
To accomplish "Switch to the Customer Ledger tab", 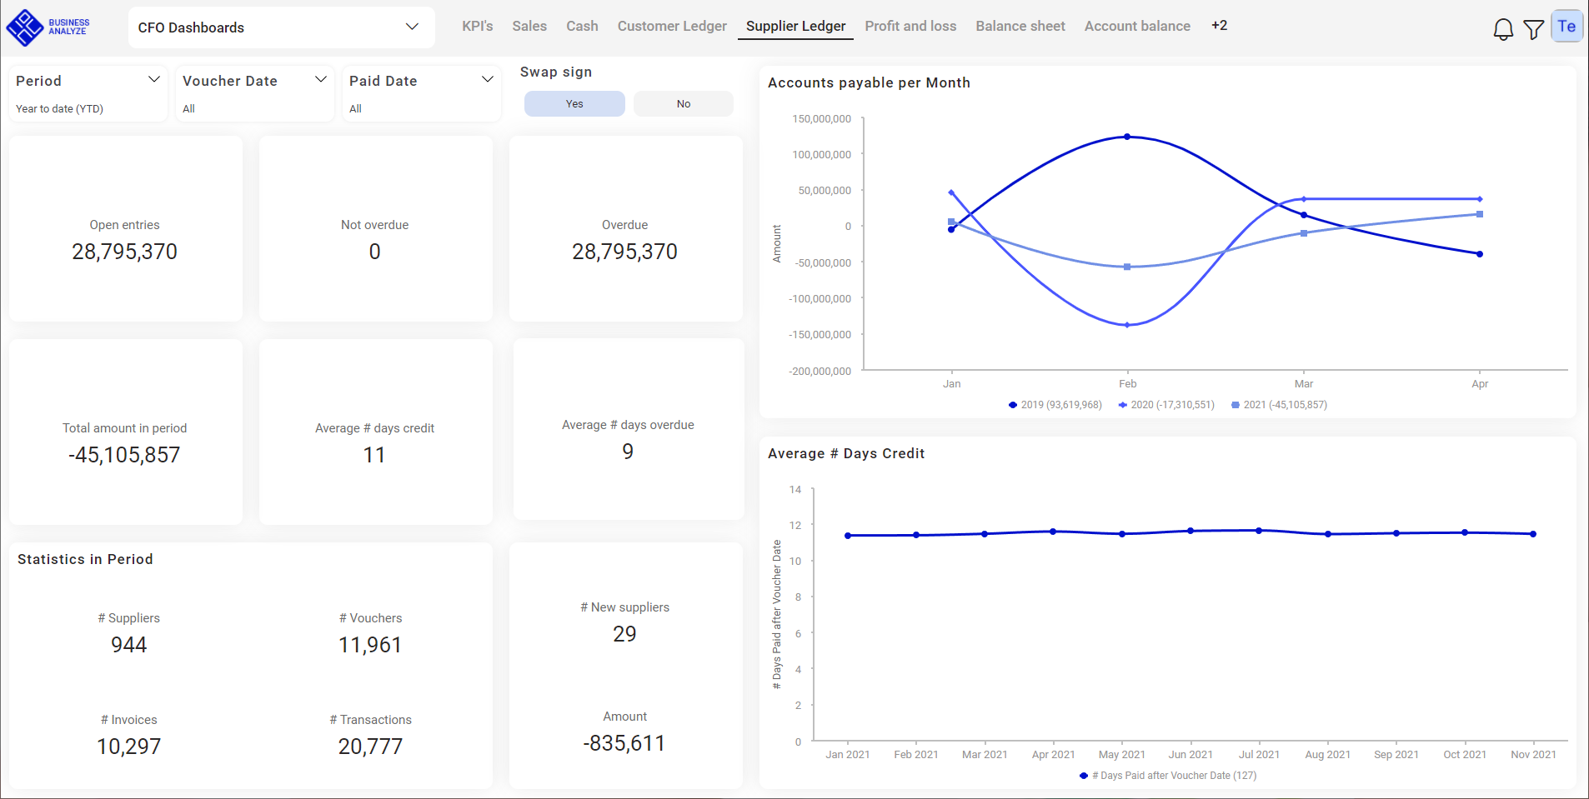I will click(672, 26).
